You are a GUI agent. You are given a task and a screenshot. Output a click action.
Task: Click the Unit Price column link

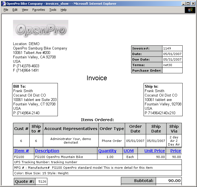(154, 151)
